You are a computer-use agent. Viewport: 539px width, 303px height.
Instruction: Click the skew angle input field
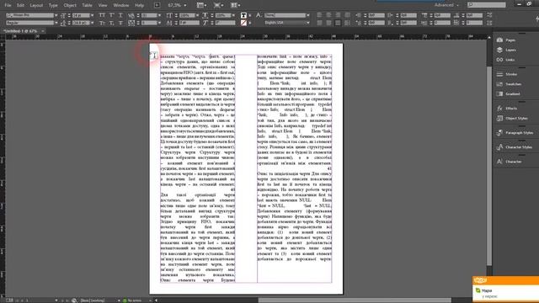[x=225, y=23]
